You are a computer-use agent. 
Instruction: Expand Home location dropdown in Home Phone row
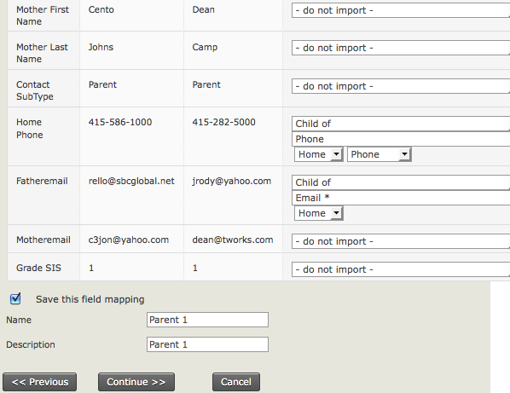318,154
